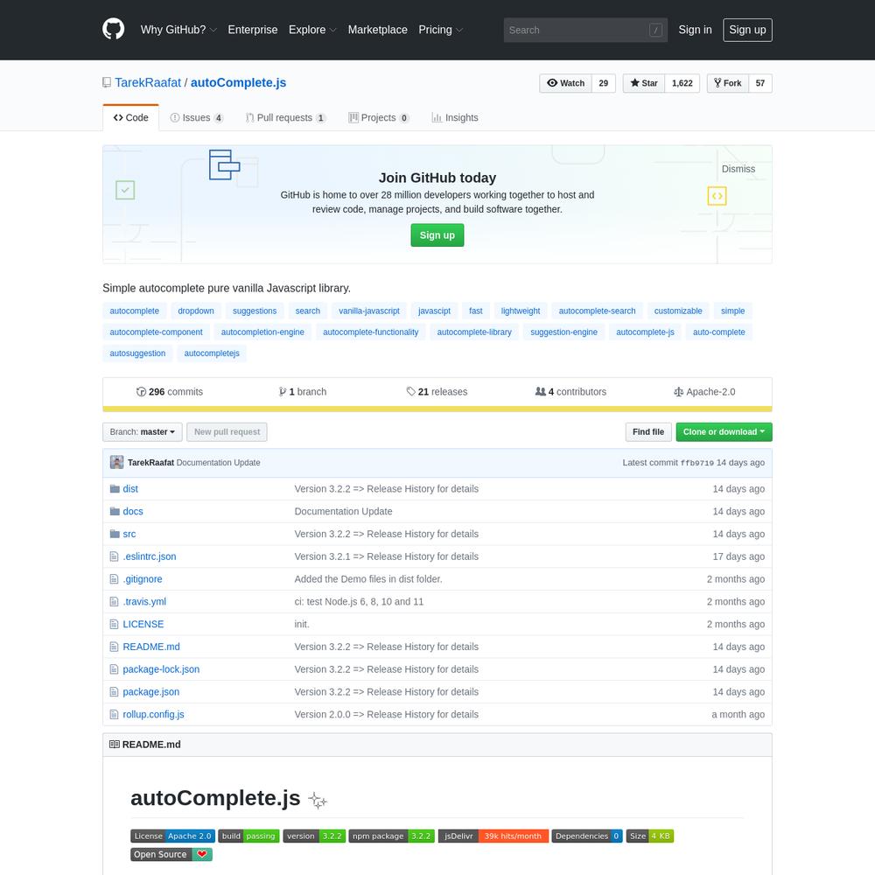Star the autoComplete.js repository
Screen dimensions: 875x875
(644, 83)
